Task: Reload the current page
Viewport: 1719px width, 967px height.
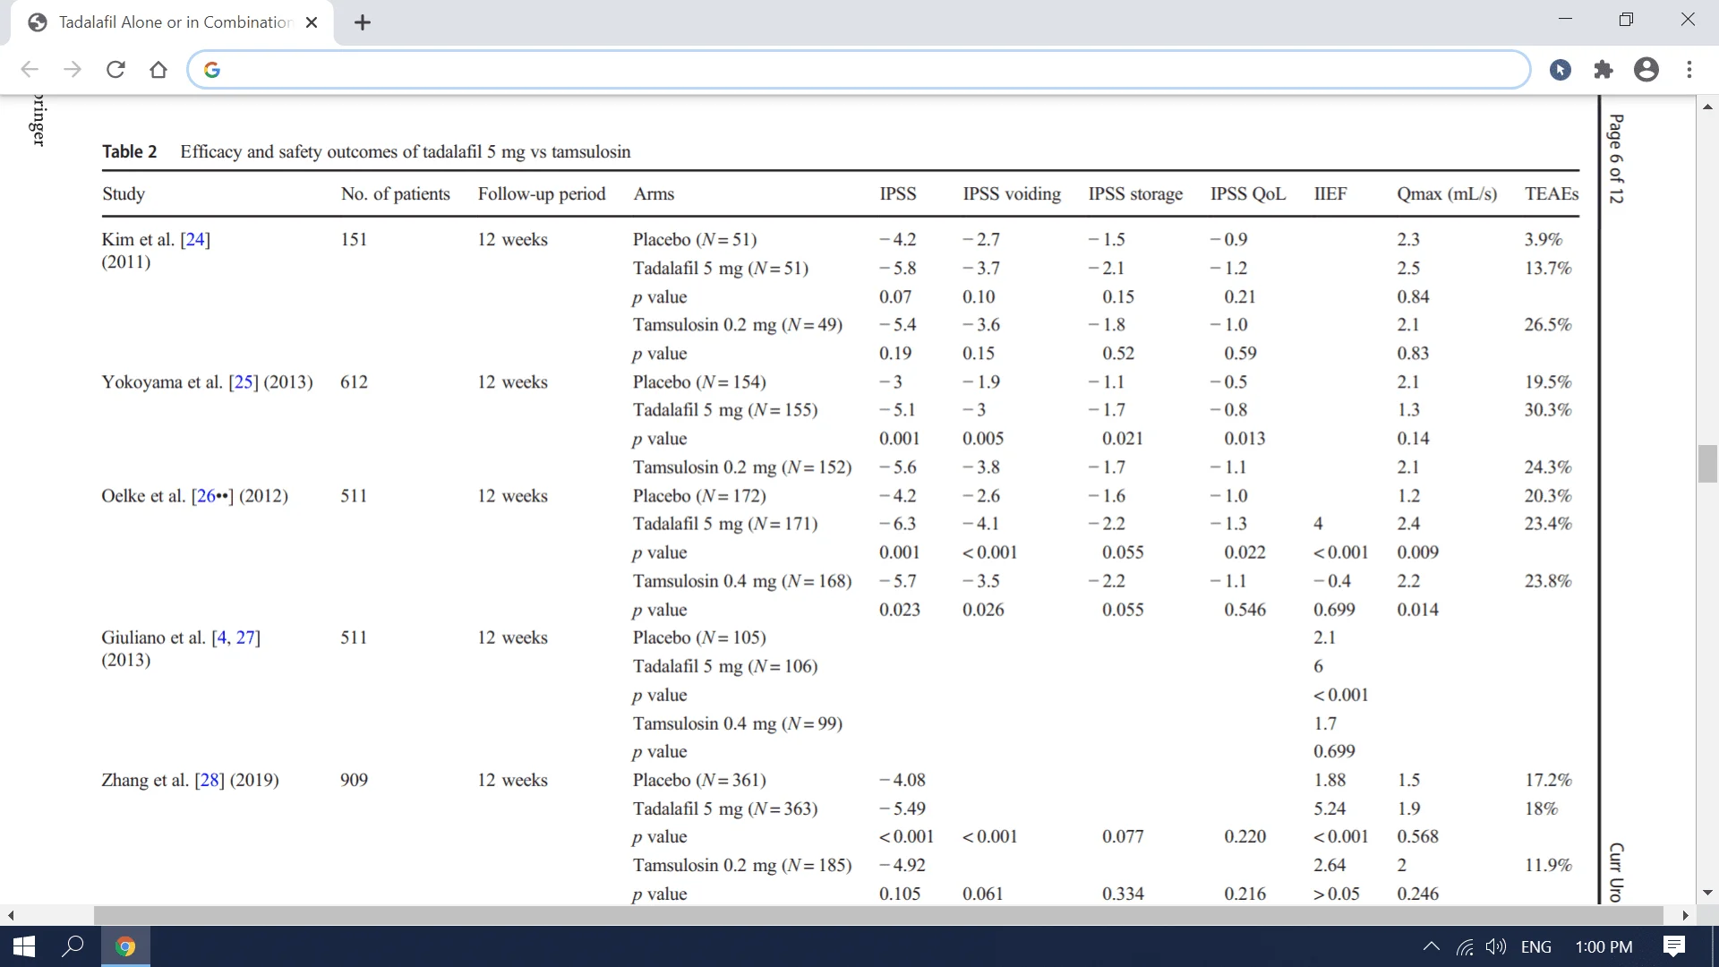Action: tap(115, 70)
